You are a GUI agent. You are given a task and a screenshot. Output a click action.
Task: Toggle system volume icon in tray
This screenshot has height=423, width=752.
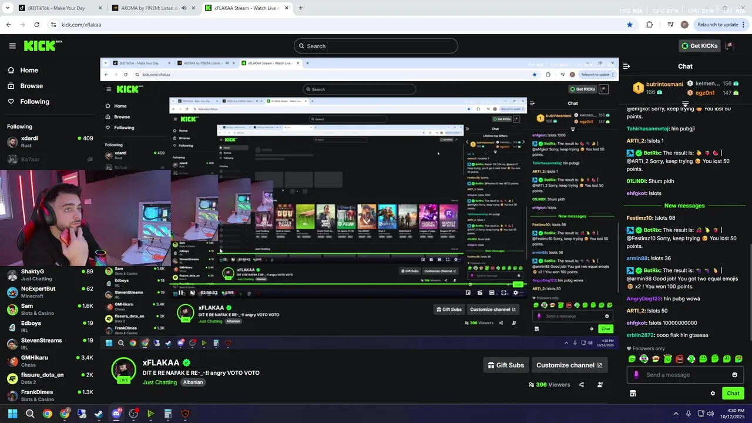point(711,414)
